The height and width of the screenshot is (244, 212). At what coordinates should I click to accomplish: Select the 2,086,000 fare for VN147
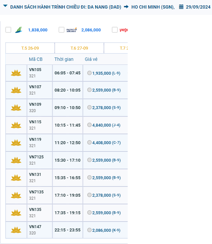89,230
